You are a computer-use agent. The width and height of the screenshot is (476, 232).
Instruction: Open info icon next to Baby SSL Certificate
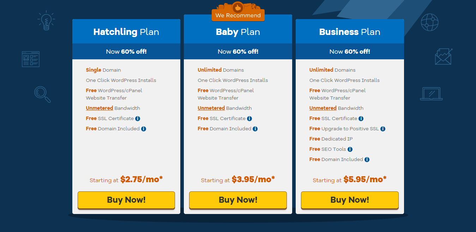click(249, 119)
